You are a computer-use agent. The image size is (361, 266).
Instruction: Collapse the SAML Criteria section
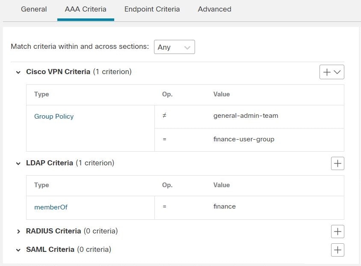(x=18, y=250)
